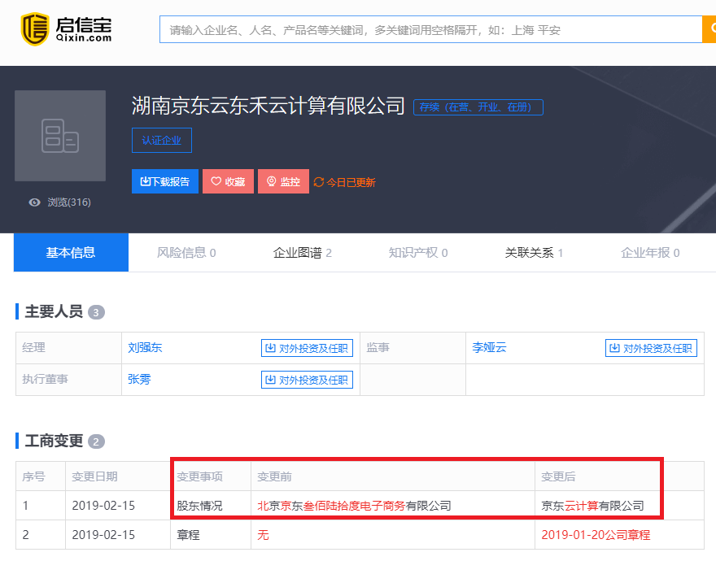Image resolution: width=716 pixels, height=561 pixels.
Task: Open 刘强东's profile link
Action: (x=145, y=347)
